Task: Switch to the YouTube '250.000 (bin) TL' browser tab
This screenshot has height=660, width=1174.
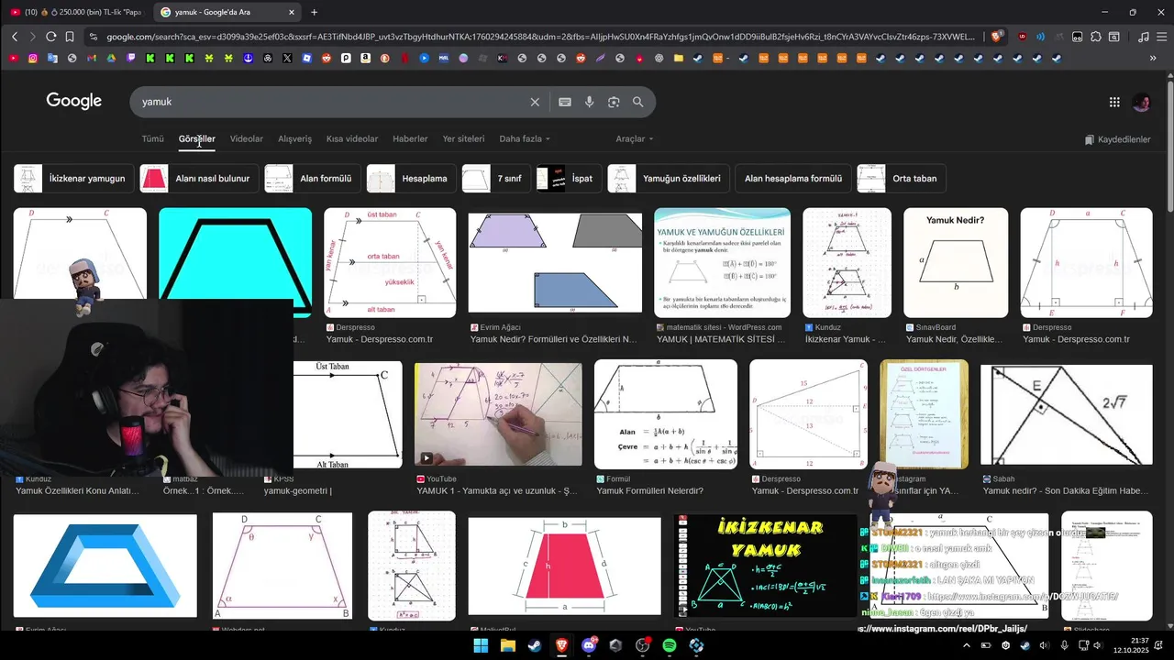Action: [x=75, y=12]
